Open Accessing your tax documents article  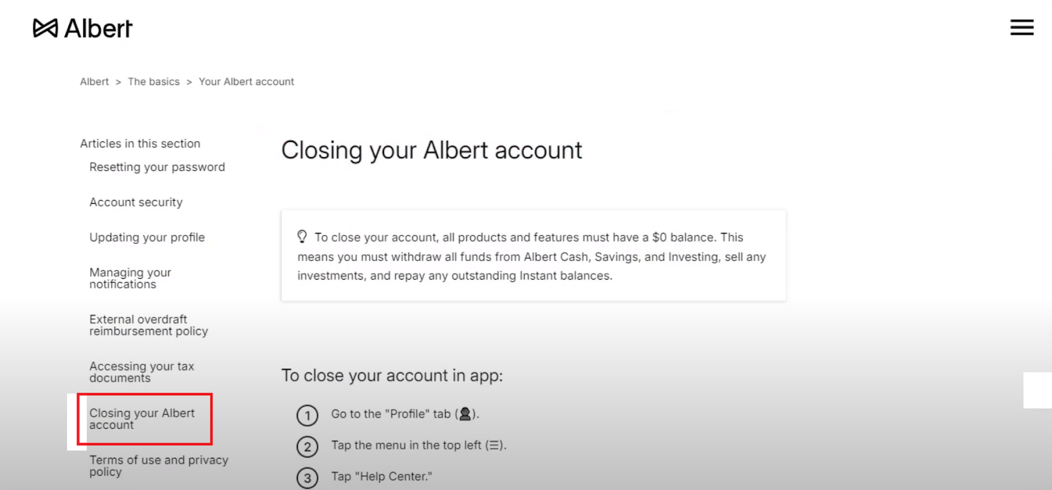[142, 372]
